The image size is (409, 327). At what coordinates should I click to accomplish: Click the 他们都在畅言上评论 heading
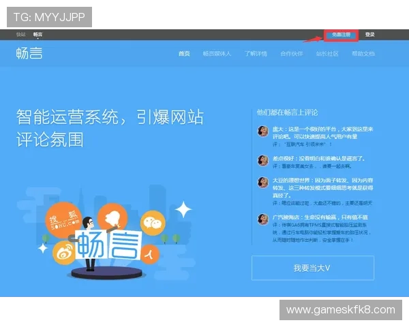(287, 112)
